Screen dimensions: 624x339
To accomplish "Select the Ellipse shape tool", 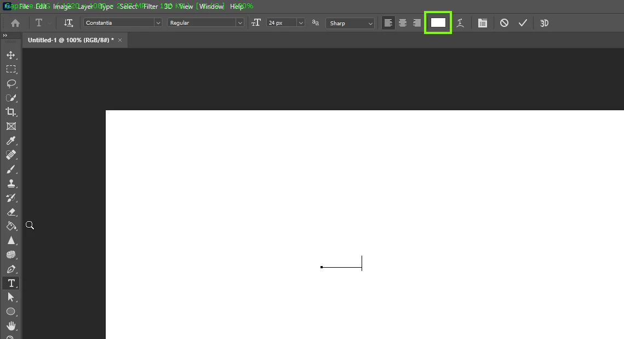I will pyautogui.click(x=11, y=312).
